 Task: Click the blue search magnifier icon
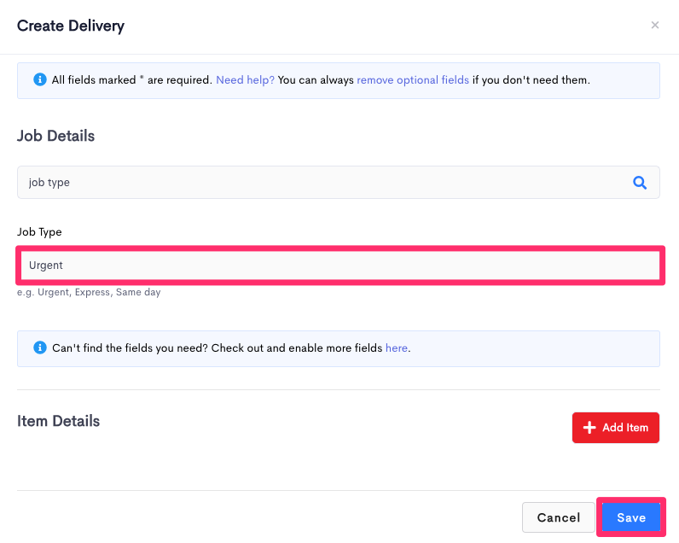(x=640, y=183)
